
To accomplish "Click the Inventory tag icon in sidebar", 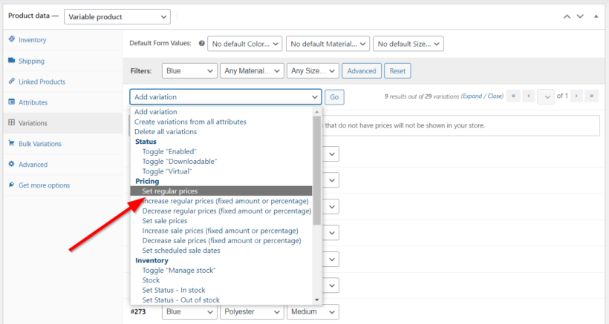I will (12, 39).
